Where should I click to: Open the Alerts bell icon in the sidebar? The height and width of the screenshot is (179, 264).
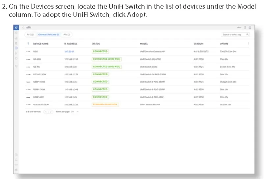[x=16, y=160]
